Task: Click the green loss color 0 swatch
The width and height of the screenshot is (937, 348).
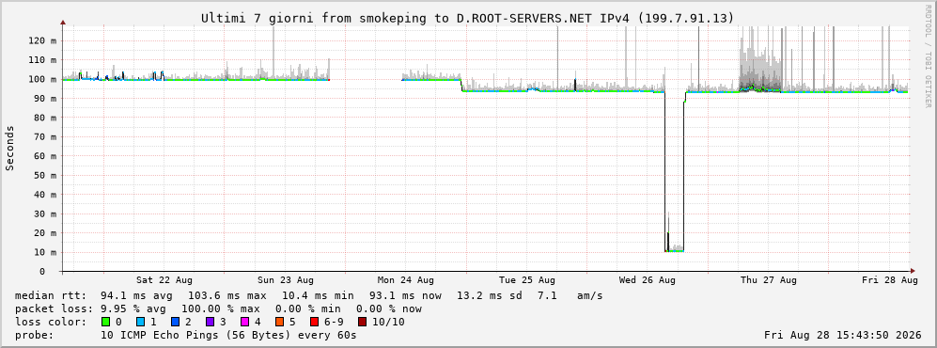Action: click(x=106, y=322)
